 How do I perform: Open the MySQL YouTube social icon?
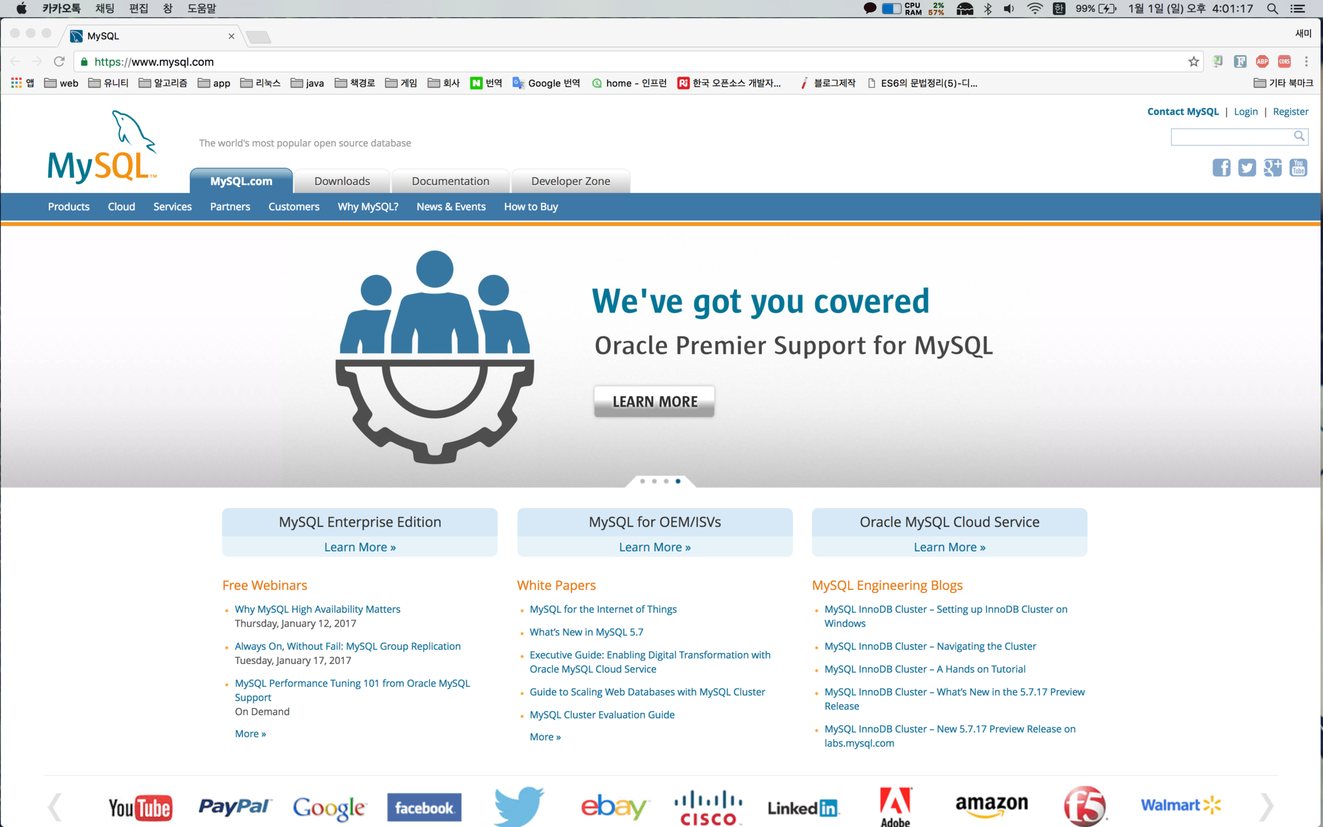(1298, 167)
